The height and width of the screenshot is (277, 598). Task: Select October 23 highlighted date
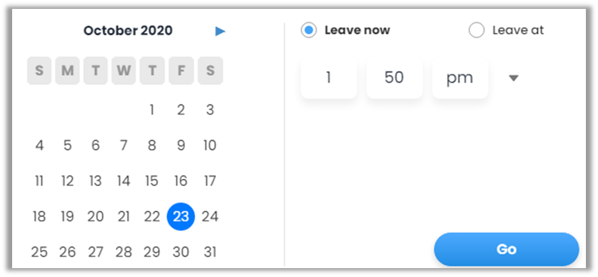click(181, 217)
